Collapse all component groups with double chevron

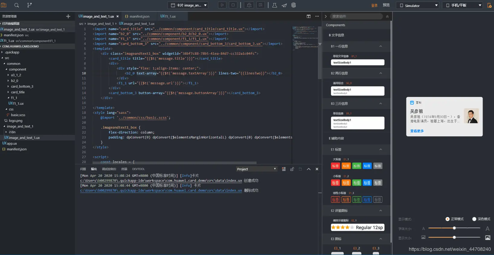(387, 17)
